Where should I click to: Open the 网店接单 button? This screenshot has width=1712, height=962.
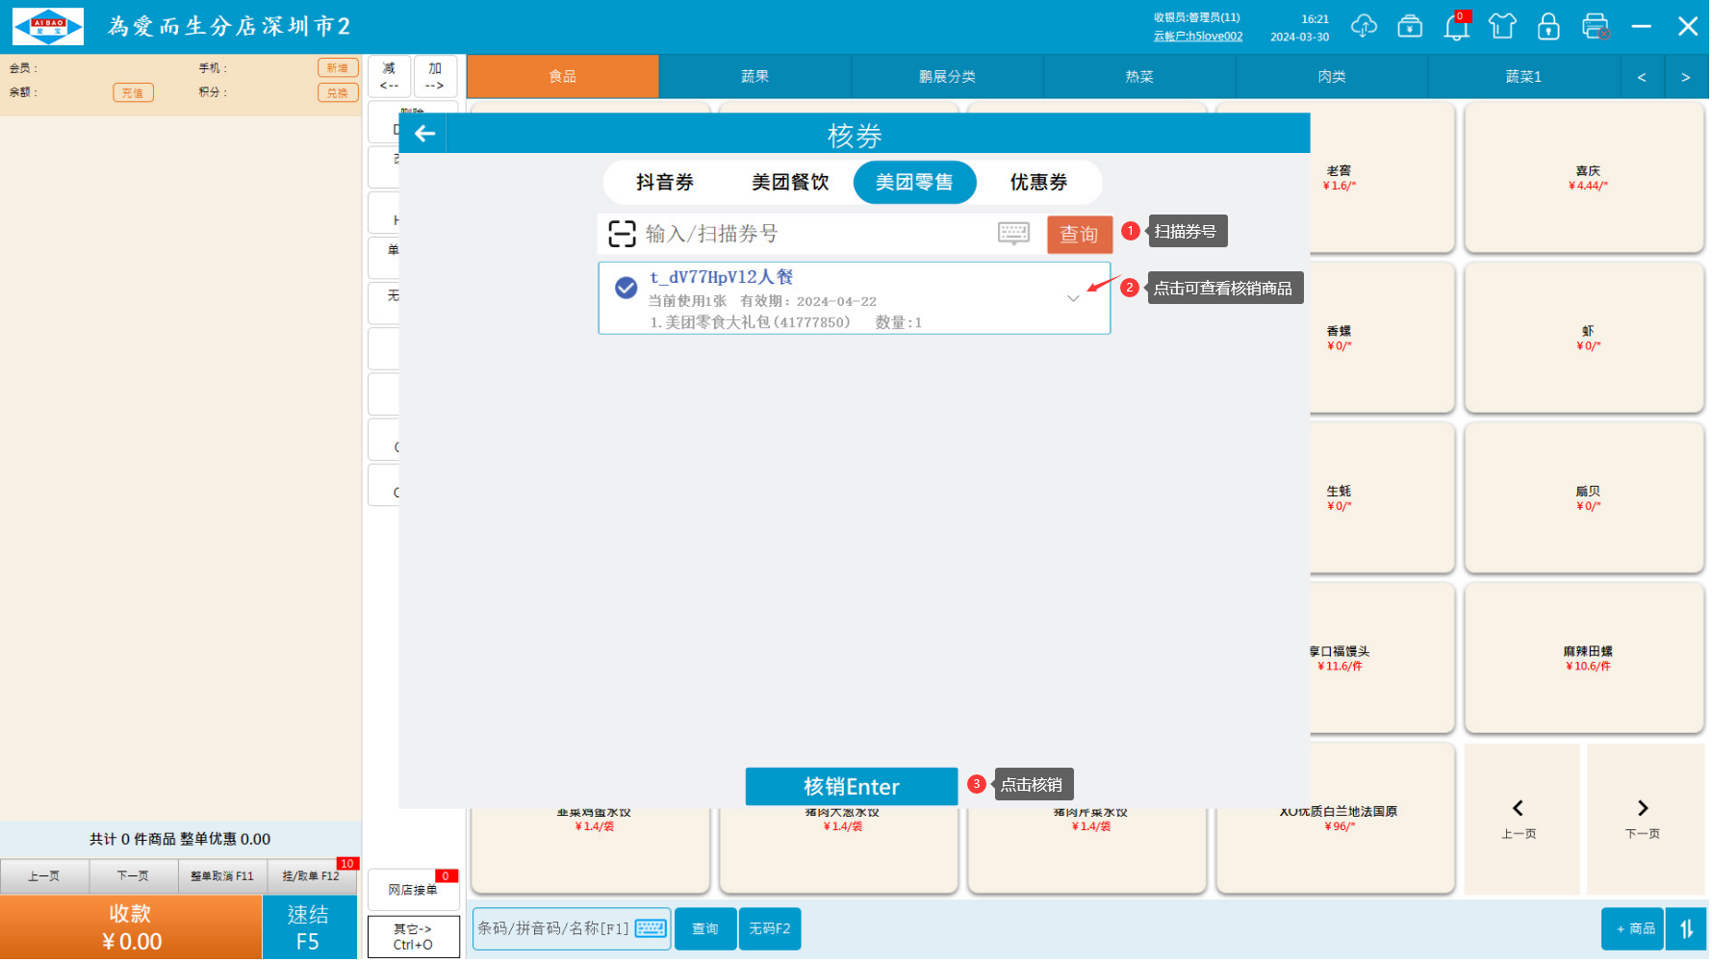click(413, 890)
